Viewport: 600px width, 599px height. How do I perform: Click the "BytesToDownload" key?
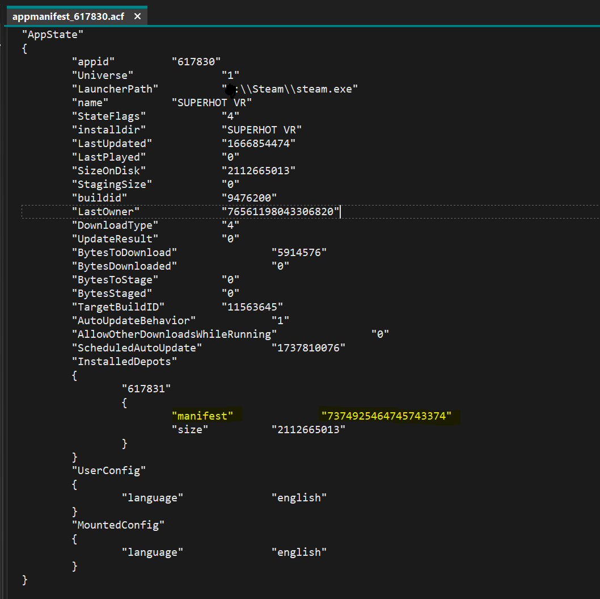pyautogui.click(x=124, y=253)
